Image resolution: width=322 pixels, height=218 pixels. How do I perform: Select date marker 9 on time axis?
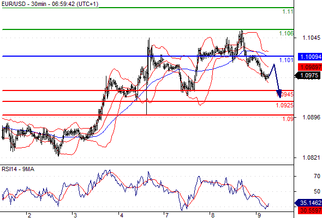click(x=259, y=215)
